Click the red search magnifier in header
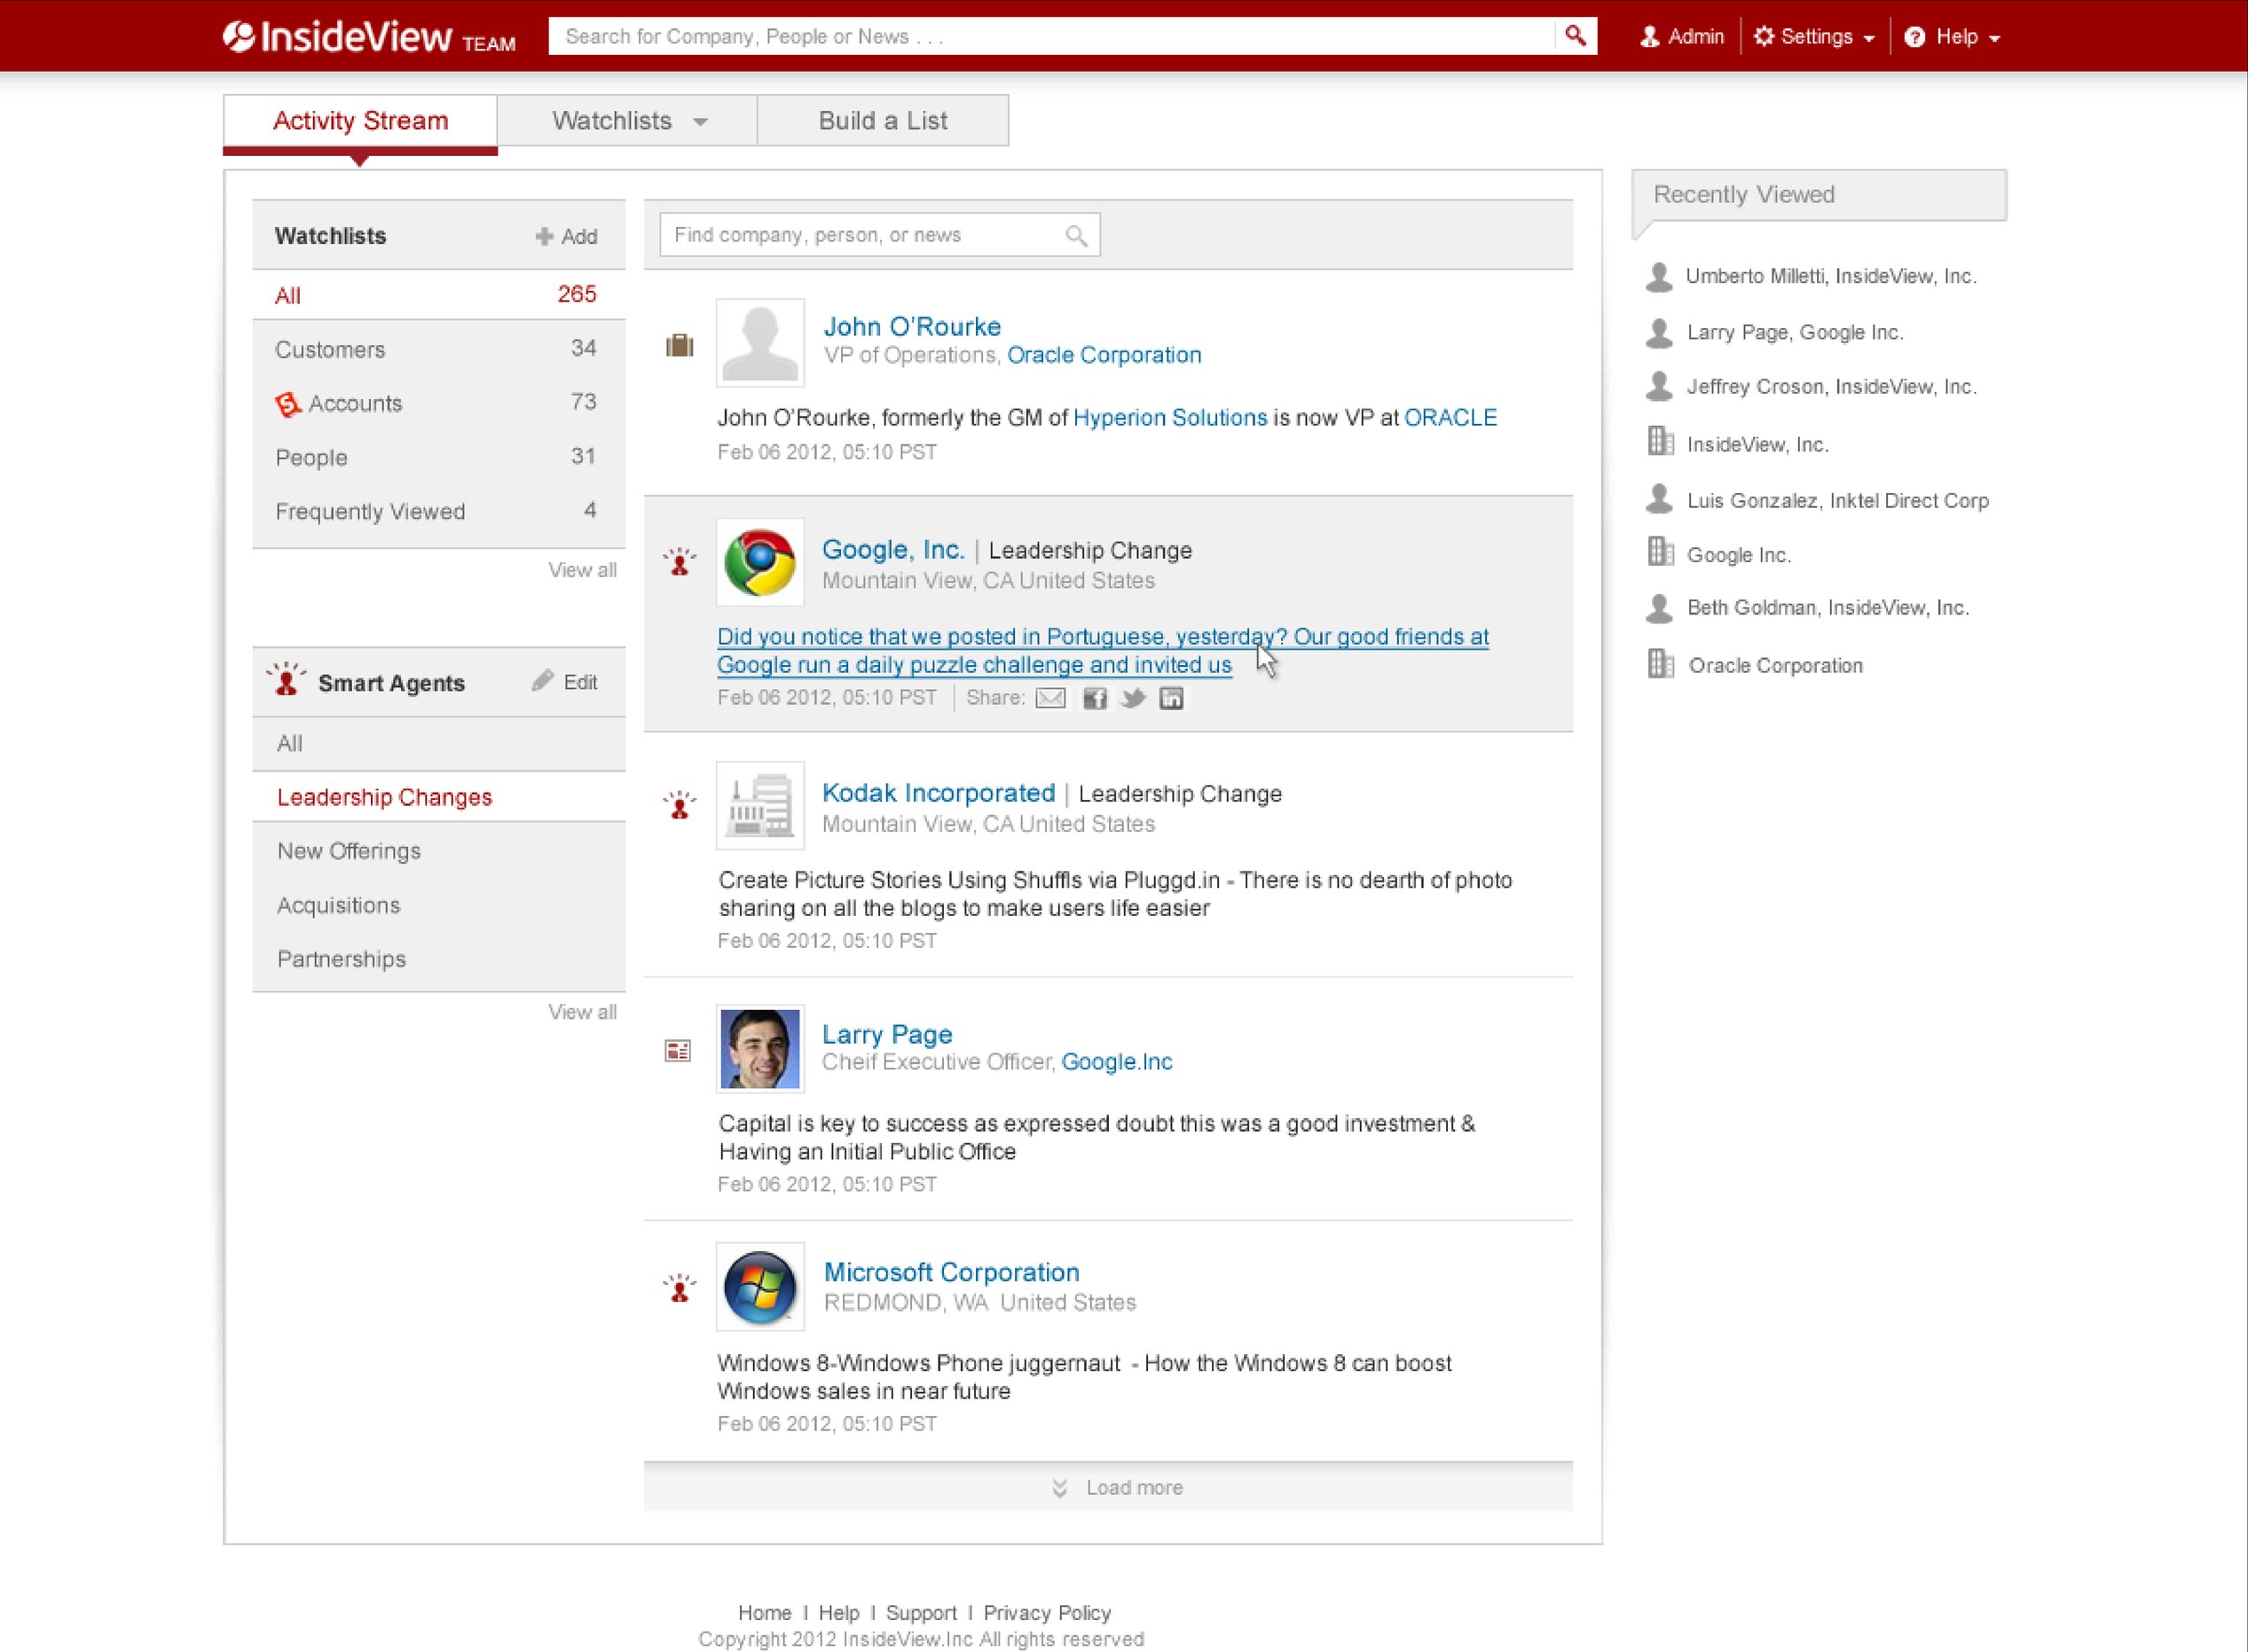The image size is (2248, 1652). (1576, 36)
